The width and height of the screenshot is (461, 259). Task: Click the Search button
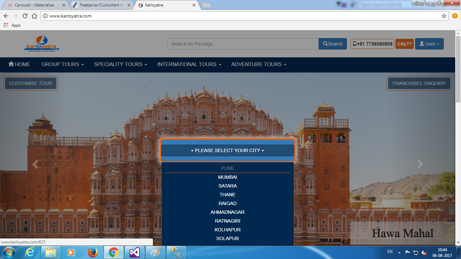(x=333, y=44)
